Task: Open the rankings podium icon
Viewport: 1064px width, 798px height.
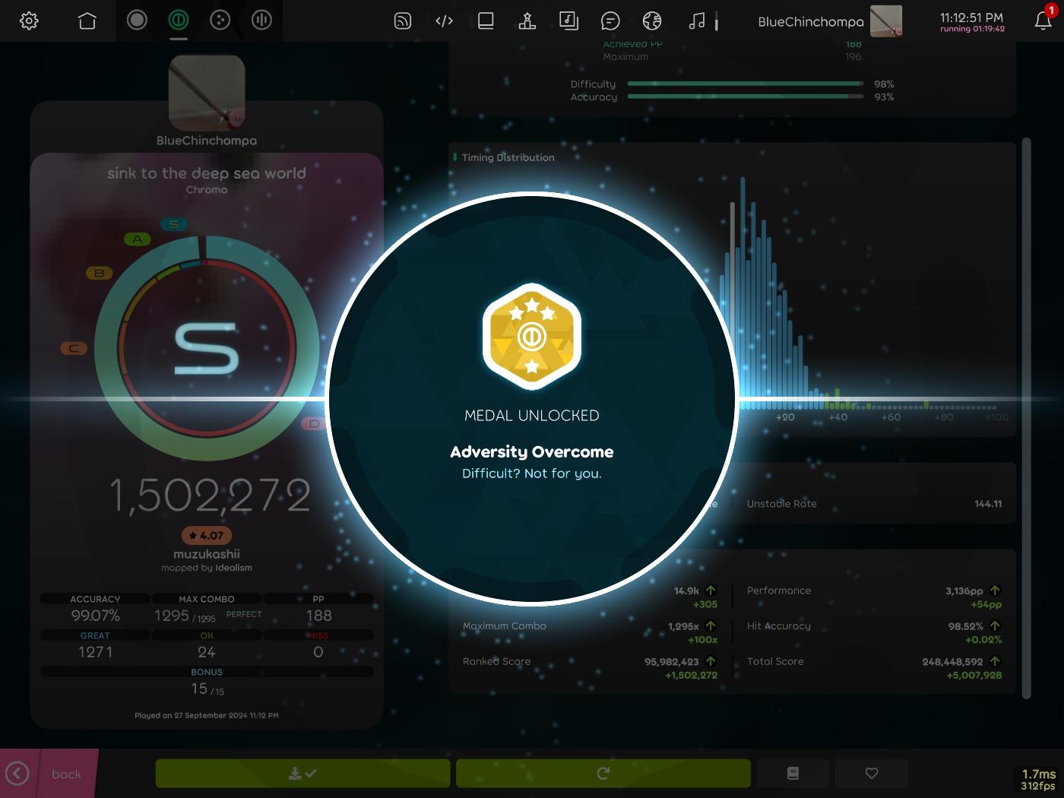Action: 527,21
